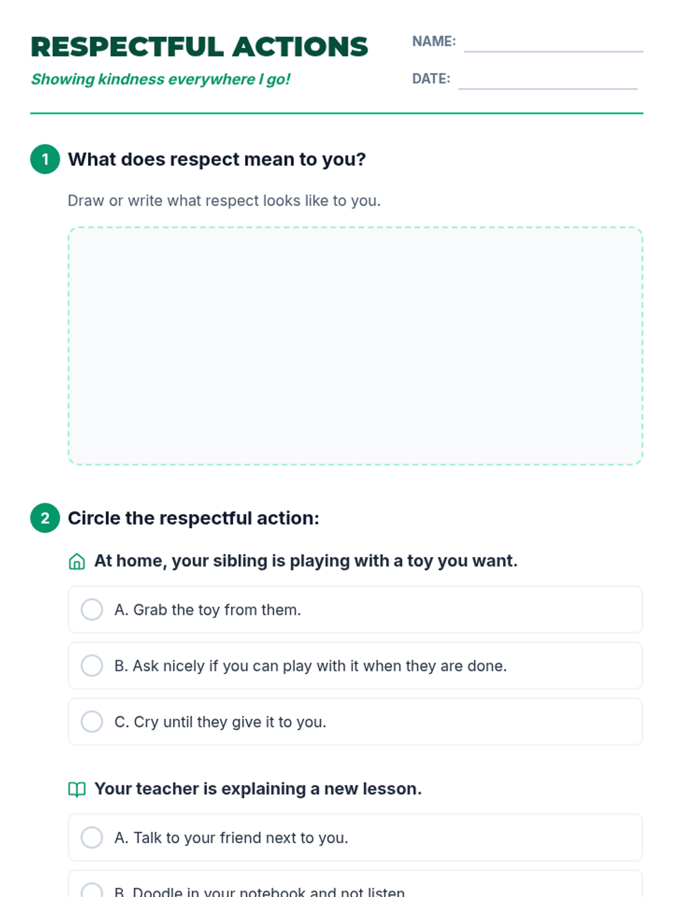673x897 pixels.
Task: Choose radio for Talk to your friend
Action: [92, 838]
